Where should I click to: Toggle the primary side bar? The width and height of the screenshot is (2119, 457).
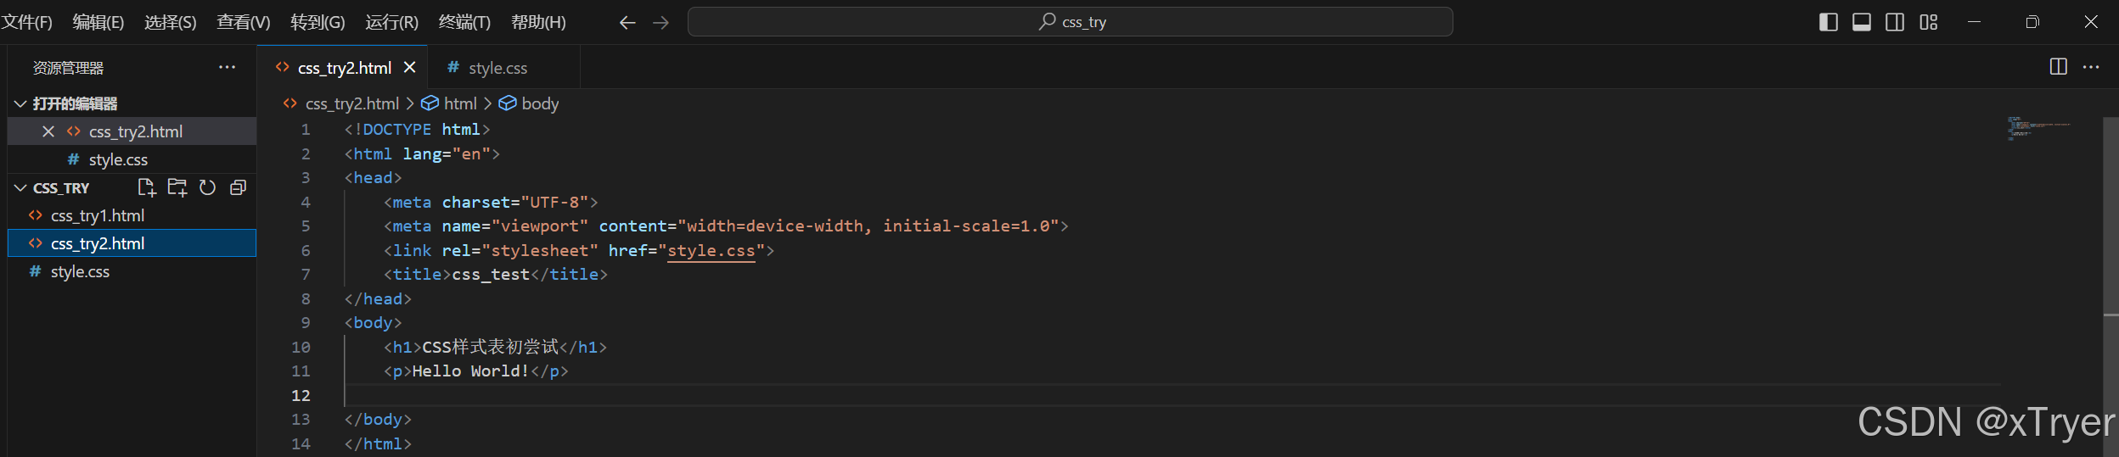[1829, 23]
